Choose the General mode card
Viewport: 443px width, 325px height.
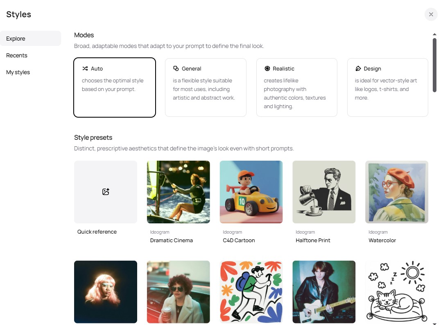coord(206,87)
